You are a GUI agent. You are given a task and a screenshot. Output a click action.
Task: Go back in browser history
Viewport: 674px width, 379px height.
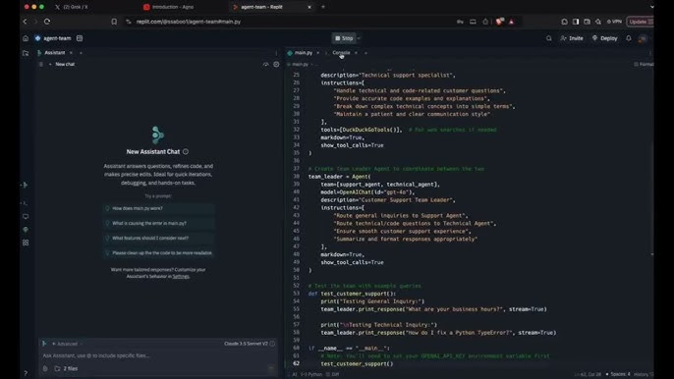[25, 22]
